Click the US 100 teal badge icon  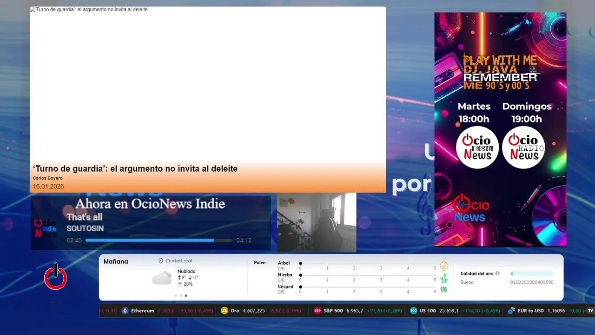[414, 310]
